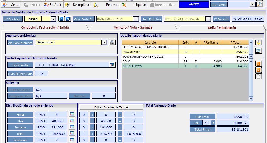This screenshot has width=267, height=143.
Task: Click the Semana rate value 291.000
Action: (57, 127)
